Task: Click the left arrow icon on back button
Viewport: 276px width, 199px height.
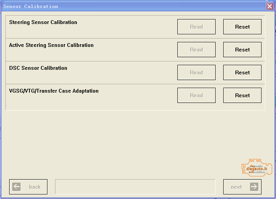Action: 16,187
